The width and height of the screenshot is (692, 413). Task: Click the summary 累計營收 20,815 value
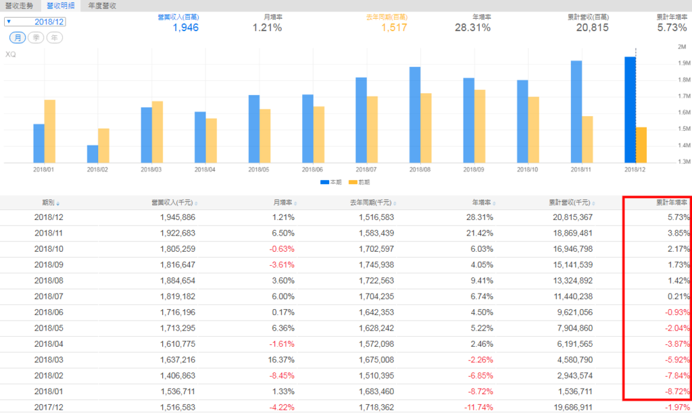pyautogui.click(x=592, y=28)
